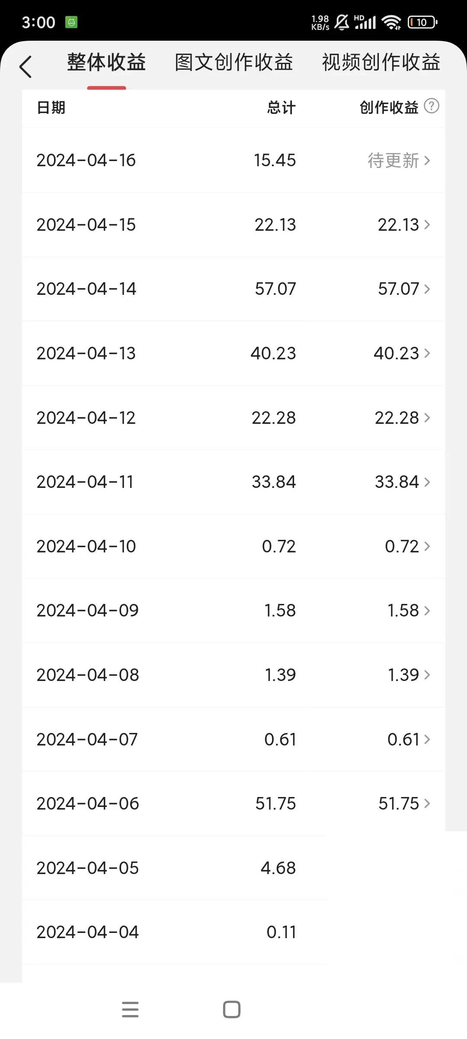This screenshot has width=467, height=1039.
Task: Expand the 57.07 chevron for 2024-04-14
Action: click(427, 289)
